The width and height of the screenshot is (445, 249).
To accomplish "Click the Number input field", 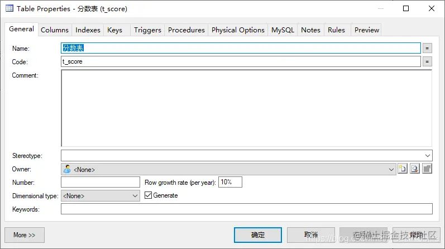I will pos(101,182).
